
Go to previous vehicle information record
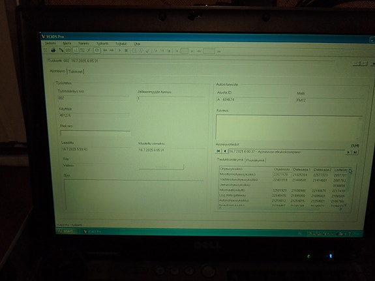225,151
